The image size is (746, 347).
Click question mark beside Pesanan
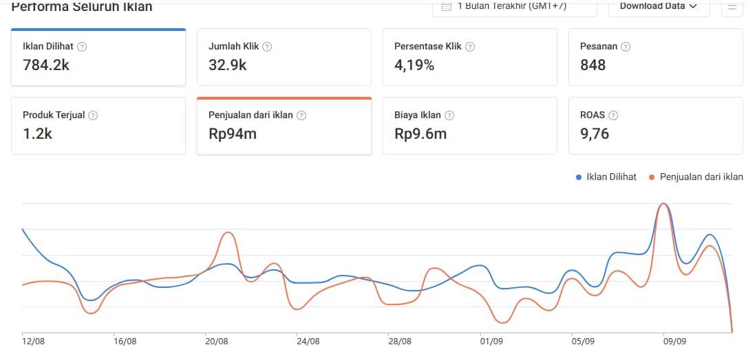[x=625, y=47]
